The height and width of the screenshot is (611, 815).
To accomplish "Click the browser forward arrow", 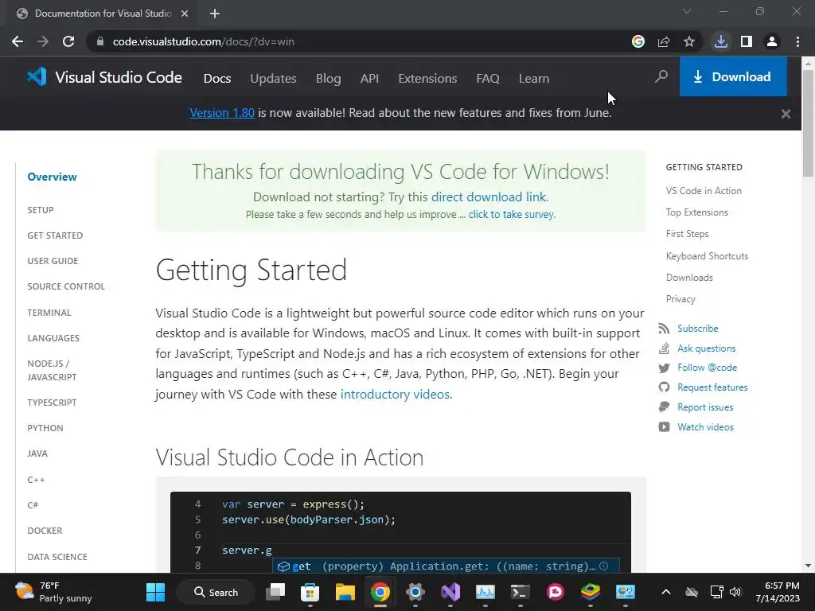I will (43, 41).
